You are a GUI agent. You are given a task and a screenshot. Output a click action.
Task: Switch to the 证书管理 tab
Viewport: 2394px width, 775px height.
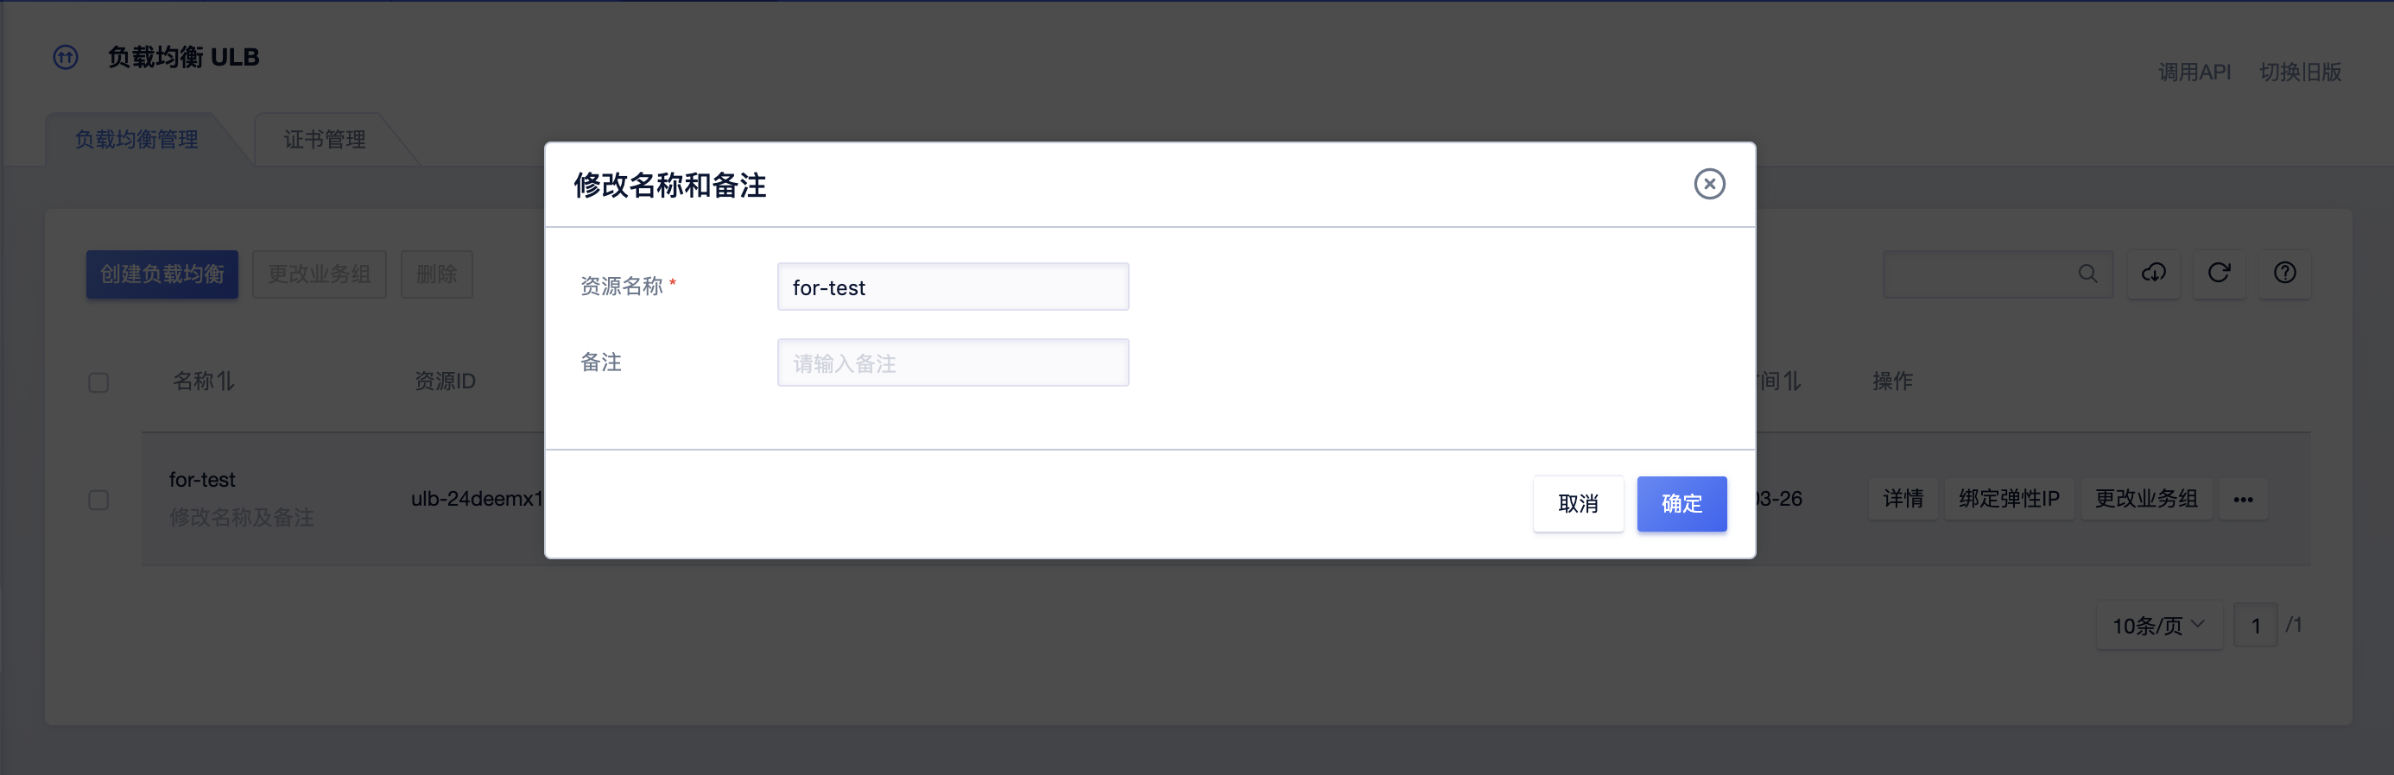click(325, 139)
